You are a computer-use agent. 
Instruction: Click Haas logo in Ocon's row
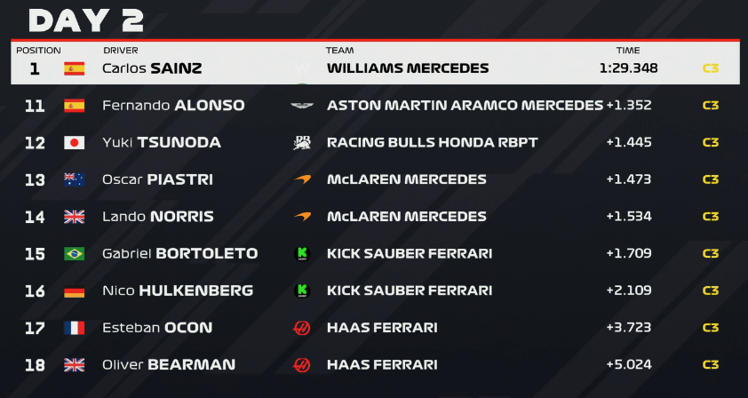point(301,328)
